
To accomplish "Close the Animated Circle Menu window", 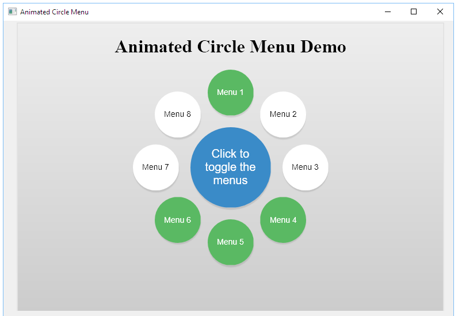I will (440, 12).
